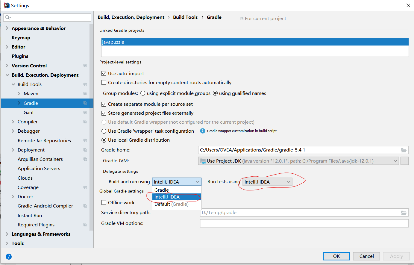This screenshot has width=414, height=265.
Task: Open the Plugins settings page
Action: click(20, 56)
